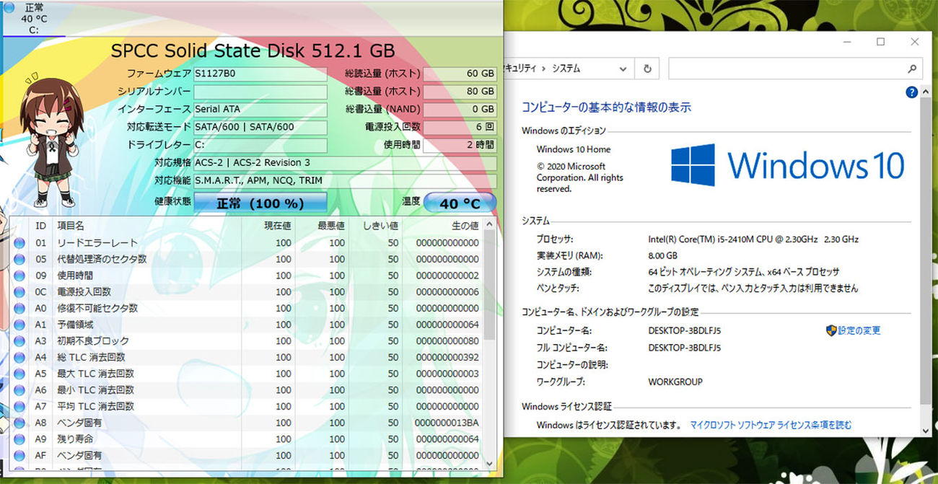Click the status orb beside ID 09 使用時間
Screen dimensions: 938x484
(19, 276)
